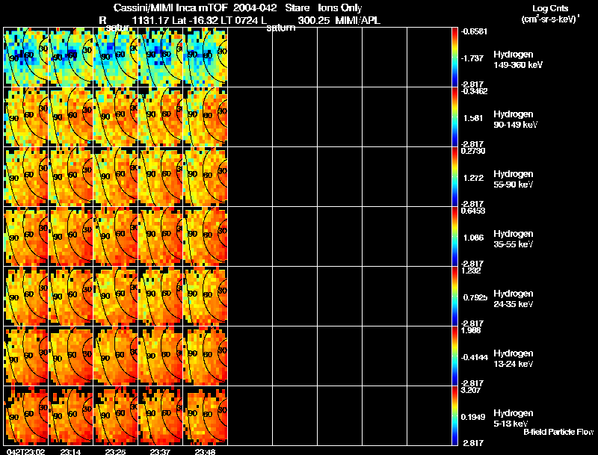Click the 1.086 color scale value
The width and height of the screenshot is (598, 455).
click(x=473, y=238)
